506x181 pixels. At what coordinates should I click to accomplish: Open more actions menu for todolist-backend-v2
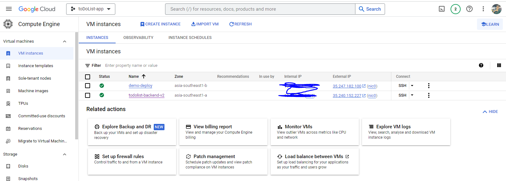428,95
